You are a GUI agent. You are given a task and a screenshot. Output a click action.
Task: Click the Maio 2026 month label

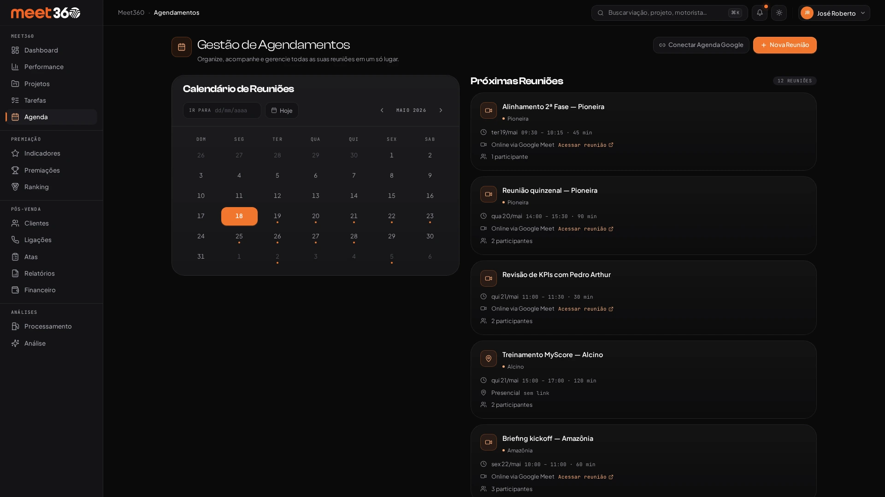pyautogui.click(x=411, y=110)
